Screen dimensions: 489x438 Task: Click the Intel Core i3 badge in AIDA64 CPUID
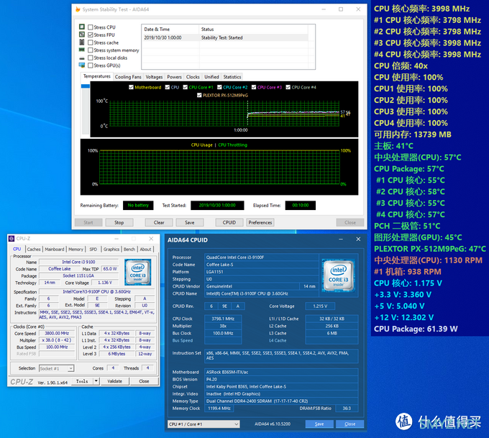pos(339,275)
